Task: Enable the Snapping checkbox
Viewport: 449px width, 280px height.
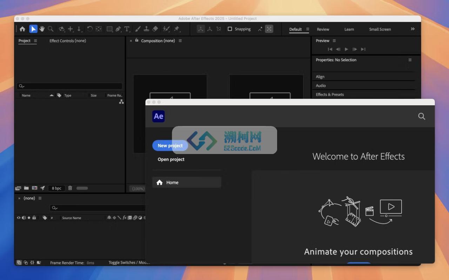Action: pyautogui.click(x=230, y=29)
